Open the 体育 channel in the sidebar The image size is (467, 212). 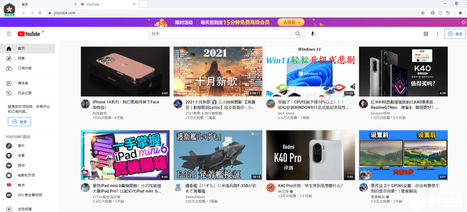point(28,156)
